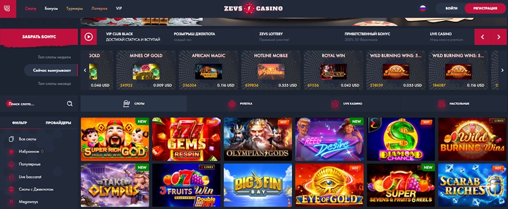Image resolution: width=508 pixels, height=209 pixels.
Task: Open the grid menu icon at top left
Action: pyautogui.click(x=7, y=8)
